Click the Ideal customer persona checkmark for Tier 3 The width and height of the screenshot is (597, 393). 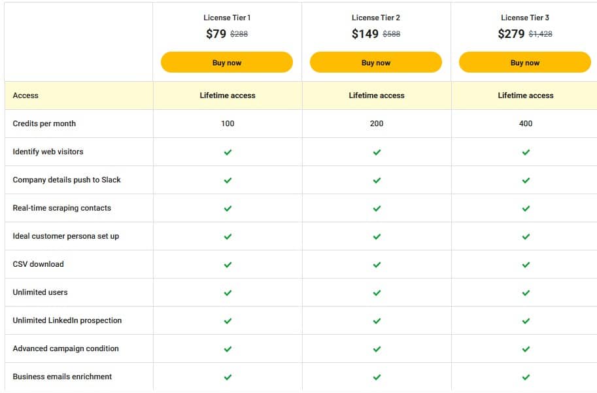point(525,236)
